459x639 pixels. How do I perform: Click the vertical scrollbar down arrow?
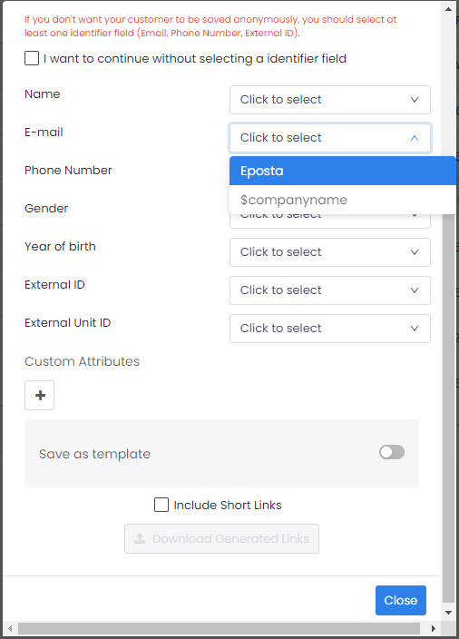pos(448,612)
